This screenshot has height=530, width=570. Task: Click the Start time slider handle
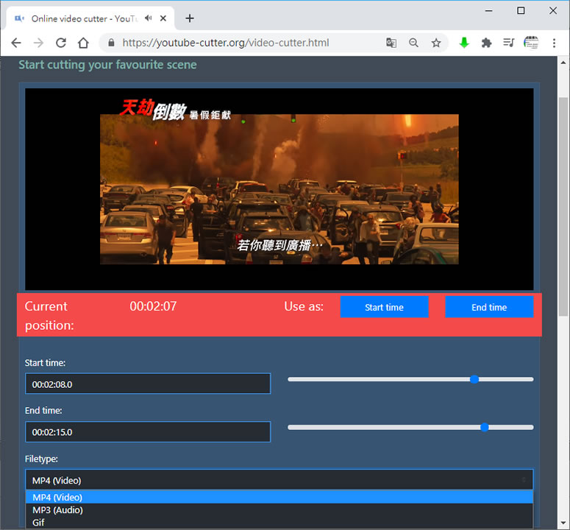point(474,379)
